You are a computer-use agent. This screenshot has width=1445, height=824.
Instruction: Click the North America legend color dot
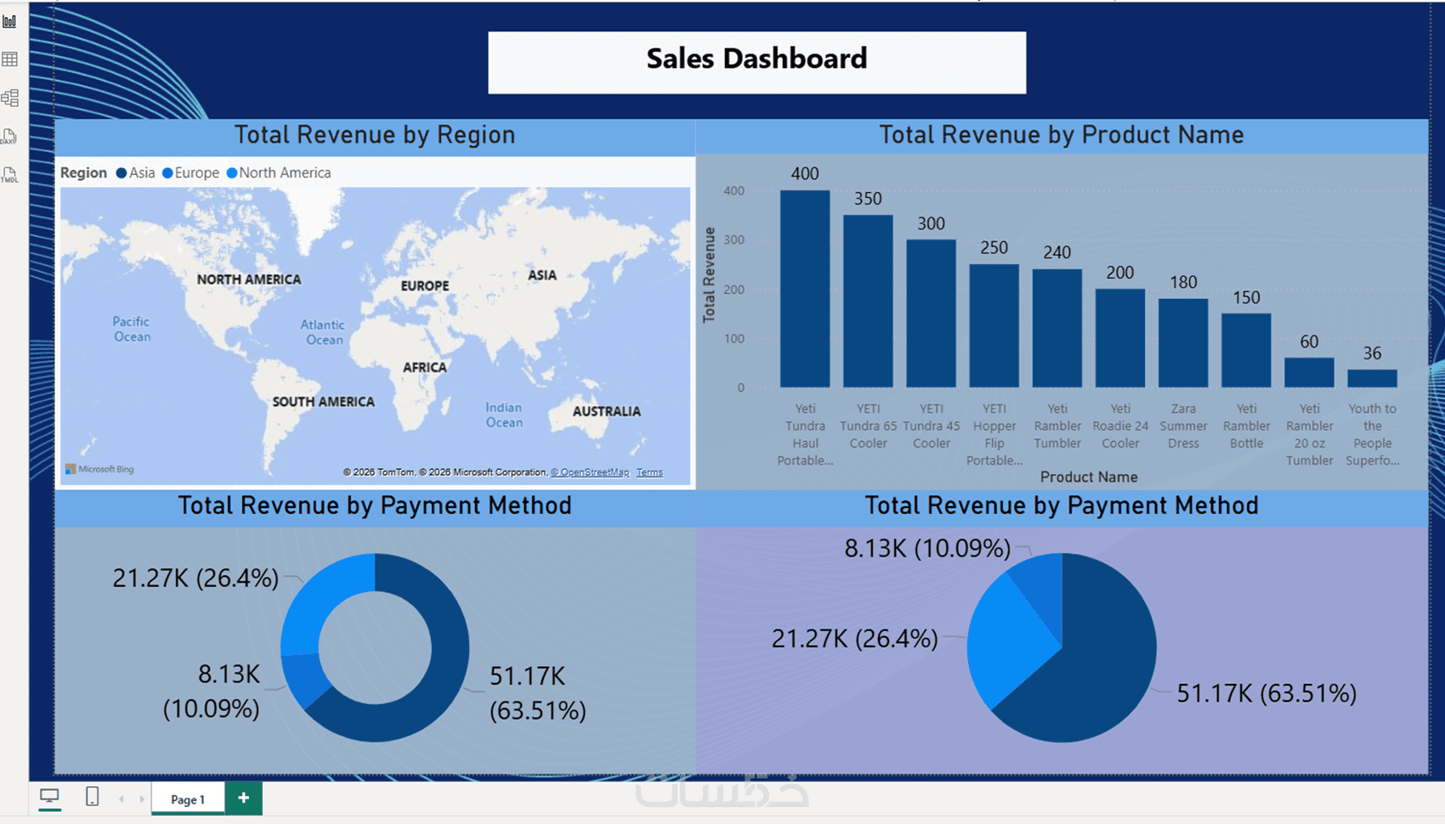pos(232,173)
